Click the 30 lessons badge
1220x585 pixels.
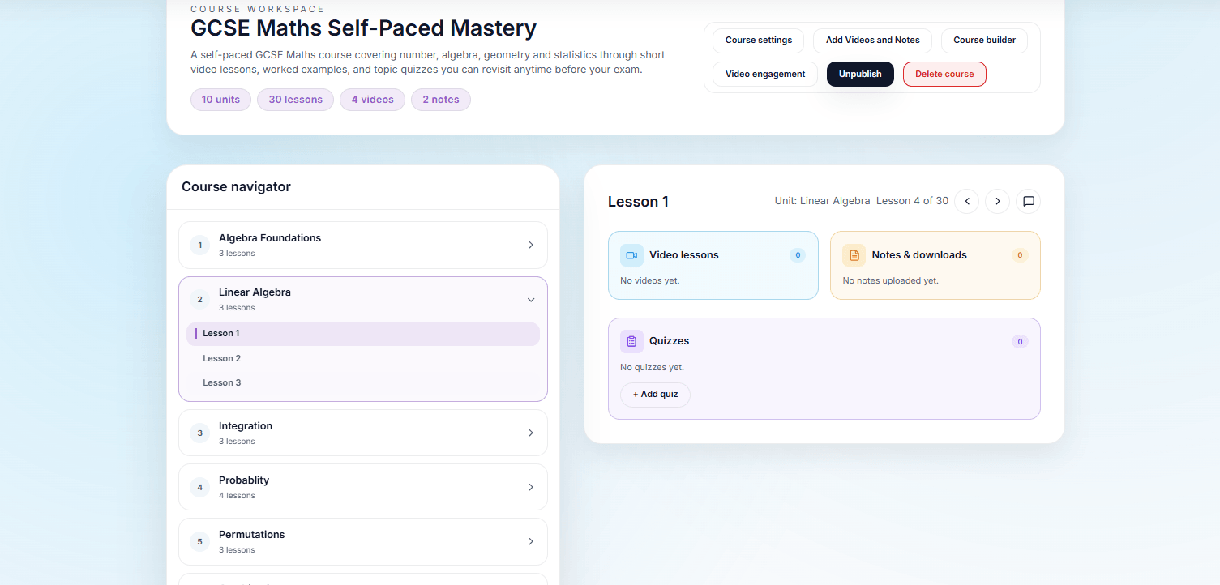[295, 100]
